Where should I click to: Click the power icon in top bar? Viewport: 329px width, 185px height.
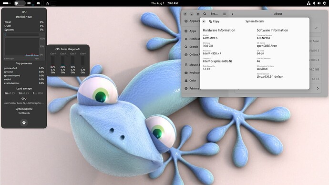pos(325,3)
